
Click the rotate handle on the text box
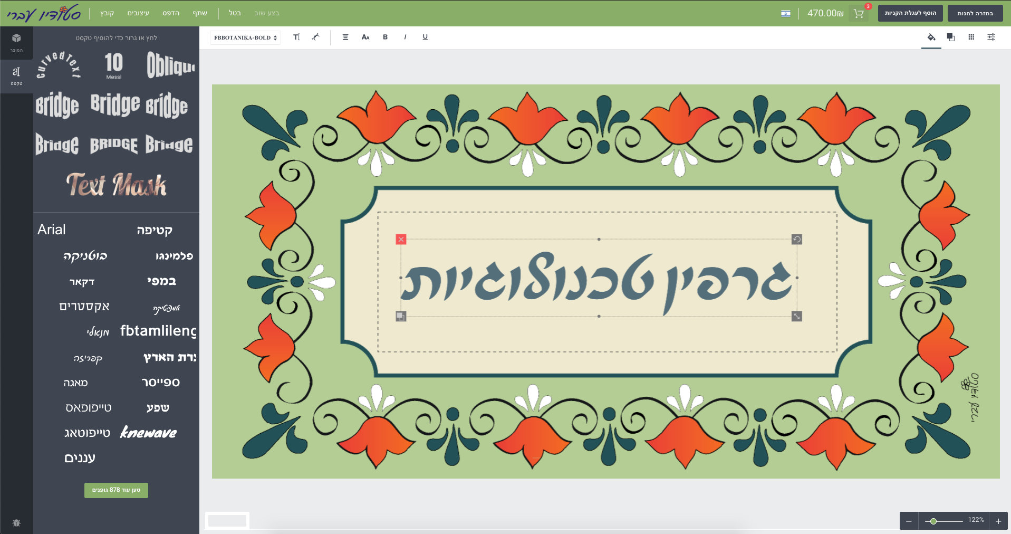coord(797,240)
